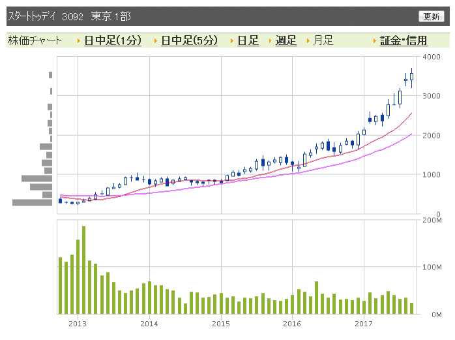
Task: Click the 100M volume axis label
Action: [432, 267]
